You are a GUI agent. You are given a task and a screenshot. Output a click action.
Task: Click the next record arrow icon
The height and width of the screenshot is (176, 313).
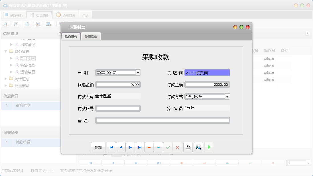coord(130,147)
